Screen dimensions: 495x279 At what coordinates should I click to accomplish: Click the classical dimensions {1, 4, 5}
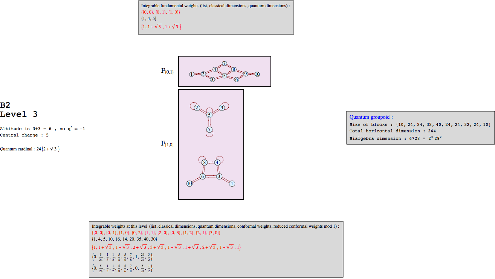[x=149, y=18]
